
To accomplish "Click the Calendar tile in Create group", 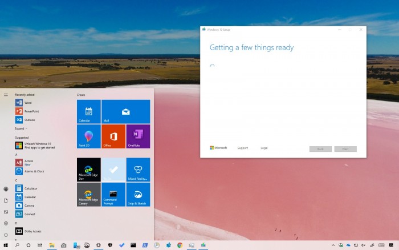I will [x=89, y=112].
